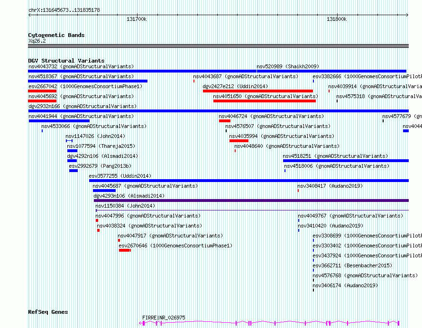Open variant nsv4049767 label
Image resolution: width=422 pixels, height=328 pixels.
350,216
